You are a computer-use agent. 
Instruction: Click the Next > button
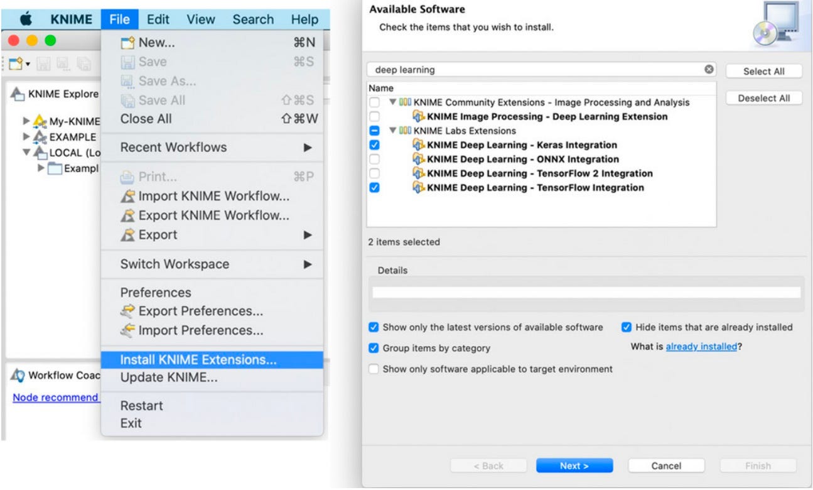tap(574, 465)
